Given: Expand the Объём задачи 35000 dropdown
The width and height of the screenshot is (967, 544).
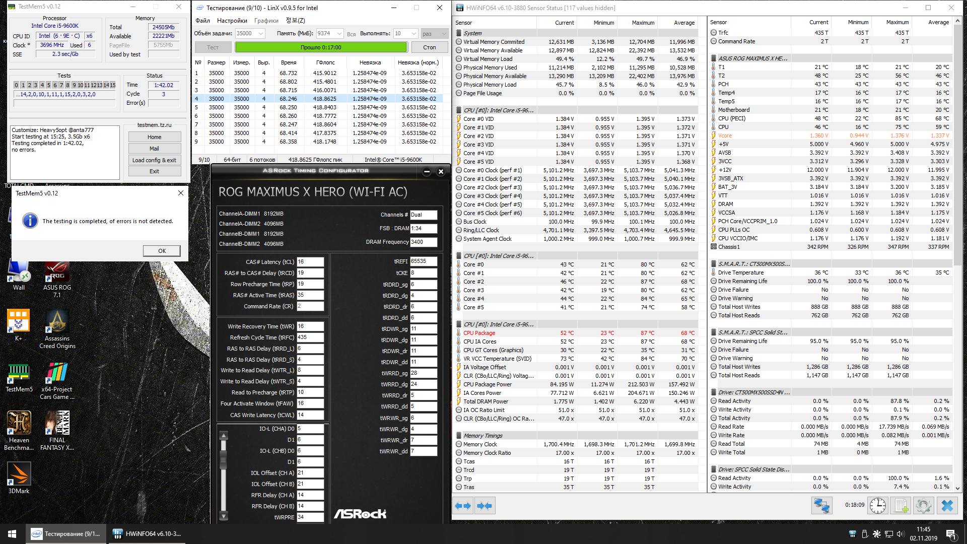Looking at the screenshot, I should [x=261, y=34].
